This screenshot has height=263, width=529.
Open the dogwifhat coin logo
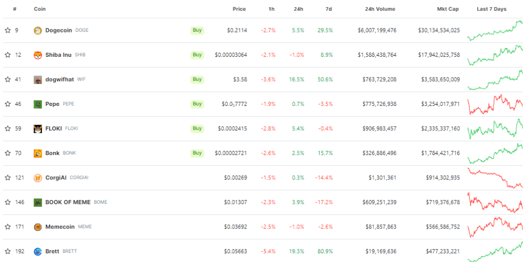[x=38, y=80]
